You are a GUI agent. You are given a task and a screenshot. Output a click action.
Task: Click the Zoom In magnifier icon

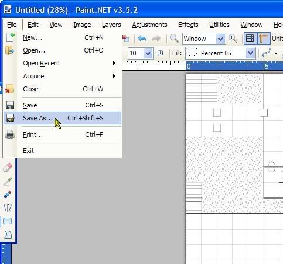(233, 39)
